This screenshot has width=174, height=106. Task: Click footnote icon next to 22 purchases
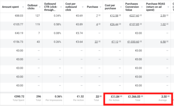[x=99, y=42]
